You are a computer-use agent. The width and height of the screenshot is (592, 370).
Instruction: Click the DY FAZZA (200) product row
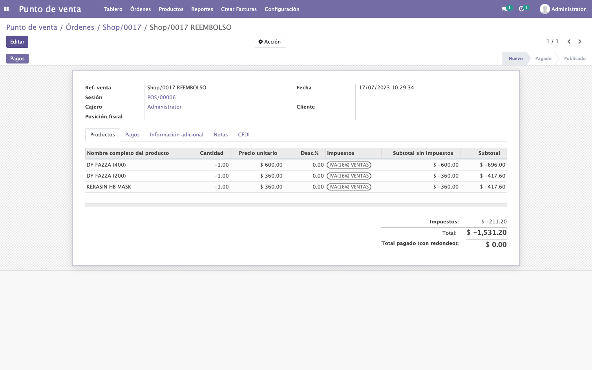[x=296, y=176]
